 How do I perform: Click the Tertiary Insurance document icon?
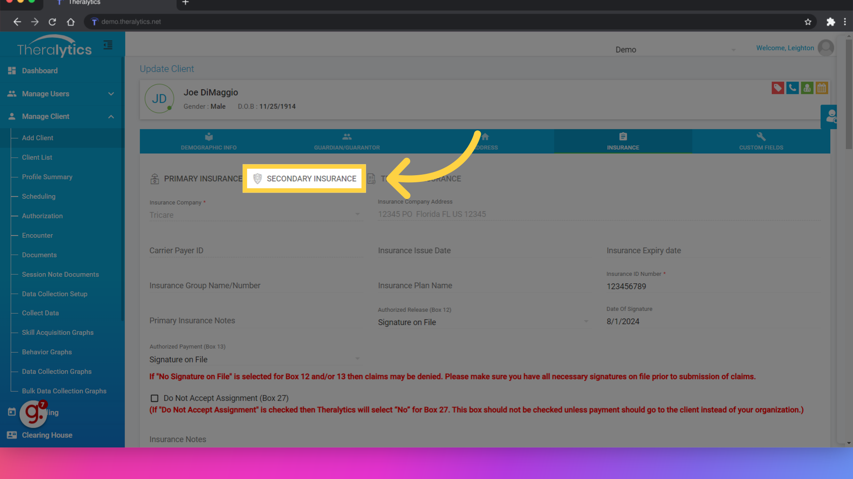coord(371,179)
